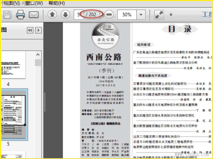Go to next page down arrow
Viewport: 213px width, 159px height.
click(x=65, y=15)
